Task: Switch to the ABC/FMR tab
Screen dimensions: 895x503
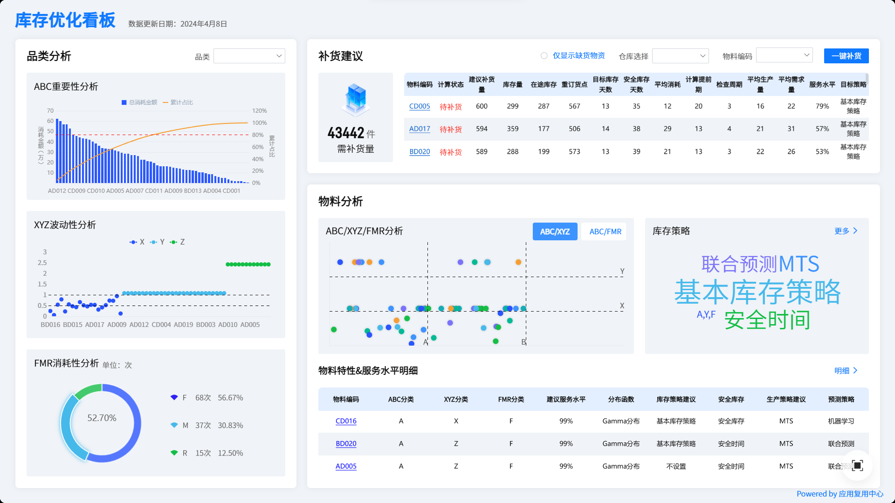Action: coord(605,231)
